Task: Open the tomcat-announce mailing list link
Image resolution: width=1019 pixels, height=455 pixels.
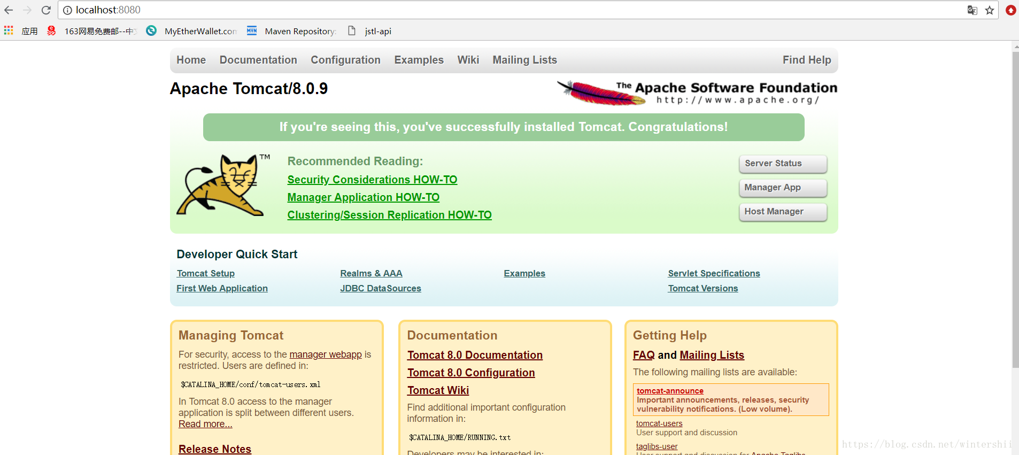Action: tap(670, 391)
